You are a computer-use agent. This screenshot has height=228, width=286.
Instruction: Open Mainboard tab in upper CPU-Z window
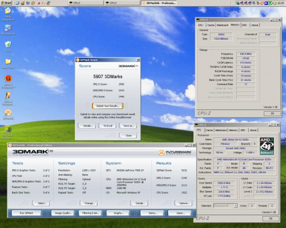tap(223, 25)
